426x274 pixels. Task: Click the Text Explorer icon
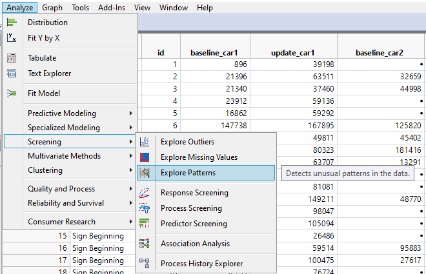(x=12, y=73)
